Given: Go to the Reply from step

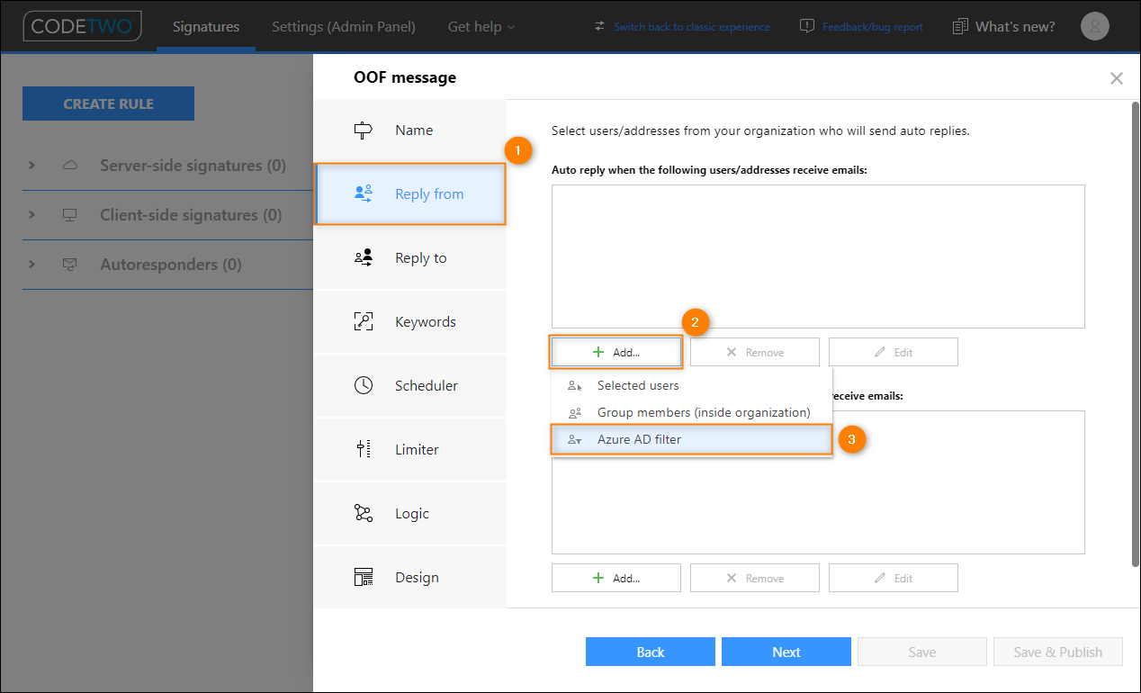Looking at the screenshot, I should point(409,193).
